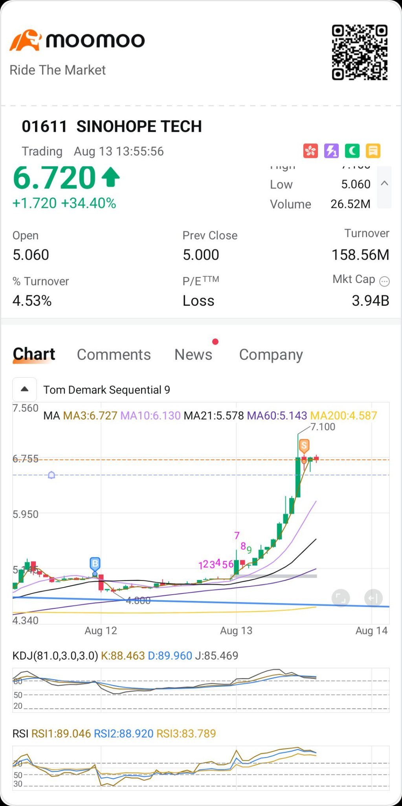
Task: Tap the MA10:6.130 indicator value
Action: [151, 416]
